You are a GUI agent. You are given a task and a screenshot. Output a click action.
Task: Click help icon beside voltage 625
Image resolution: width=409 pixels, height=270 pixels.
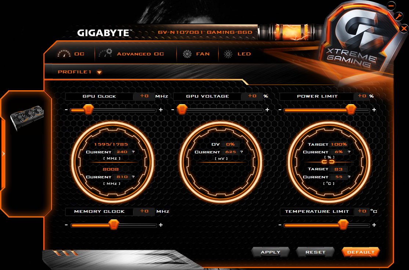click(x=242, y=152)
